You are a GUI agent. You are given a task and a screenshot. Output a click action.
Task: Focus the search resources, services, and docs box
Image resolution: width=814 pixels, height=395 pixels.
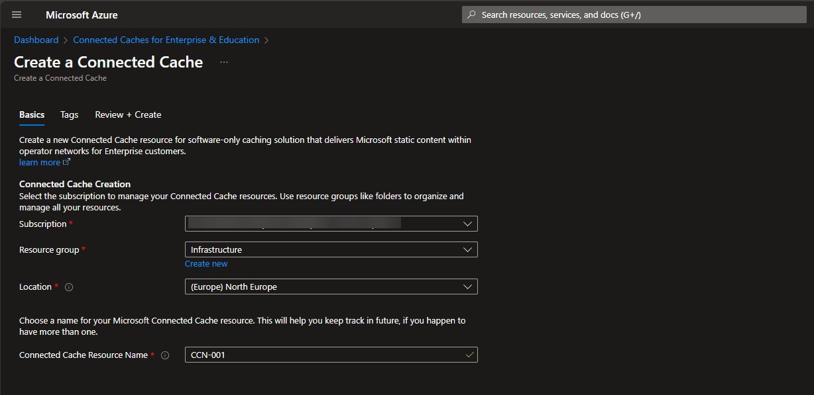[634, 15]
